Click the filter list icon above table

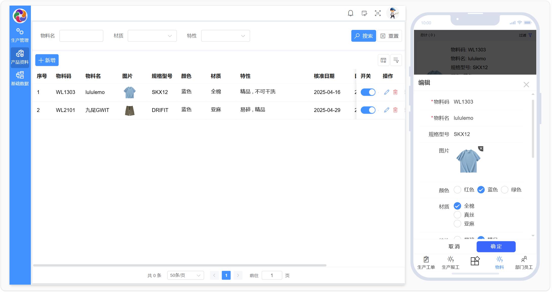tap(396, 60)
